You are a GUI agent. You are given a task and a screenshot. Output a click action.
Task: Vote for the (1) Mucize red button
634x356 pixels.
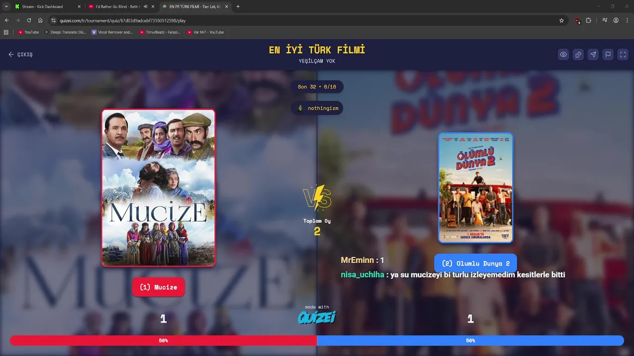pos(158,287)
